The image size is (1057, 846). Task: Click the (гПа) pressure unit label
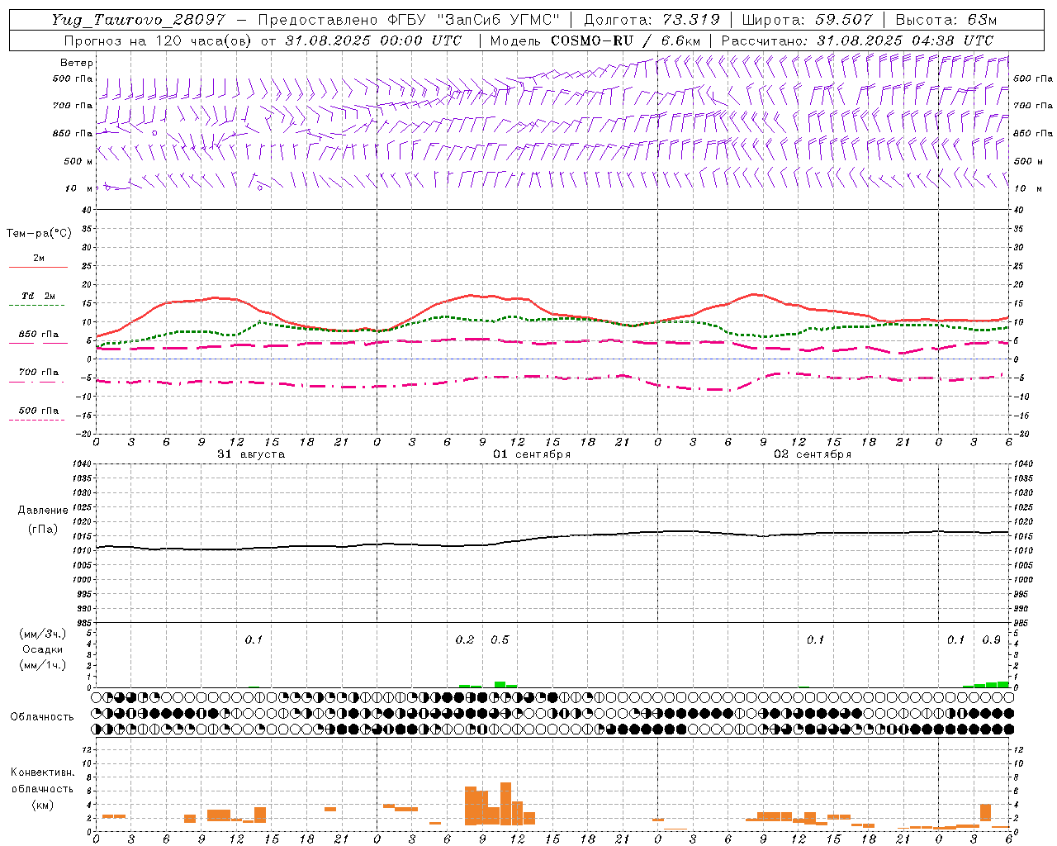coord(43,529)
